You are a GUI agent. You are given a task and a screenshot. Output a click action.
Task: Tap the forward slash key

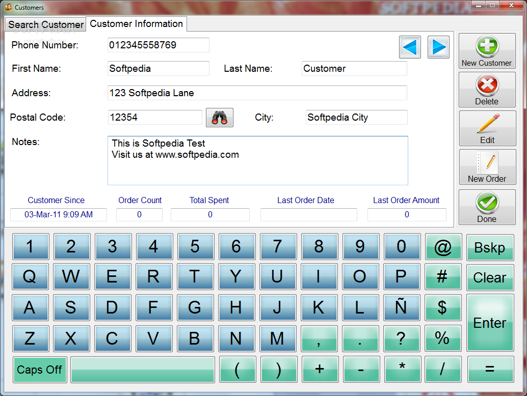coord(443,370)
